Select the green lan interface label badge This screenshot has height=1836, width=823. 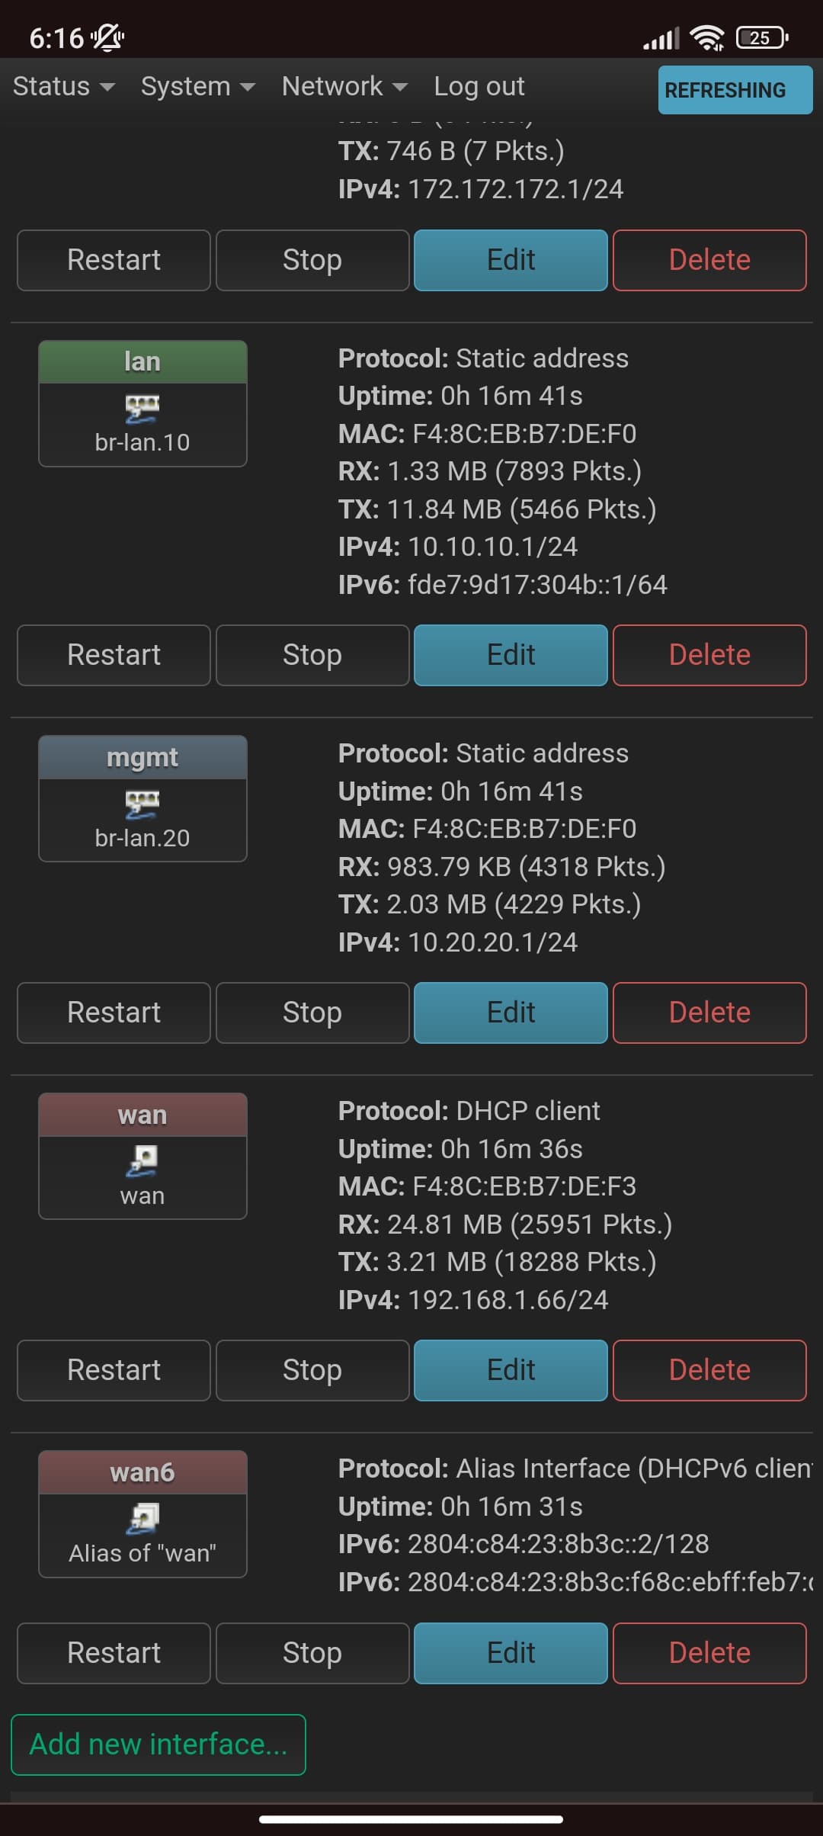click(x=143, y=361)
